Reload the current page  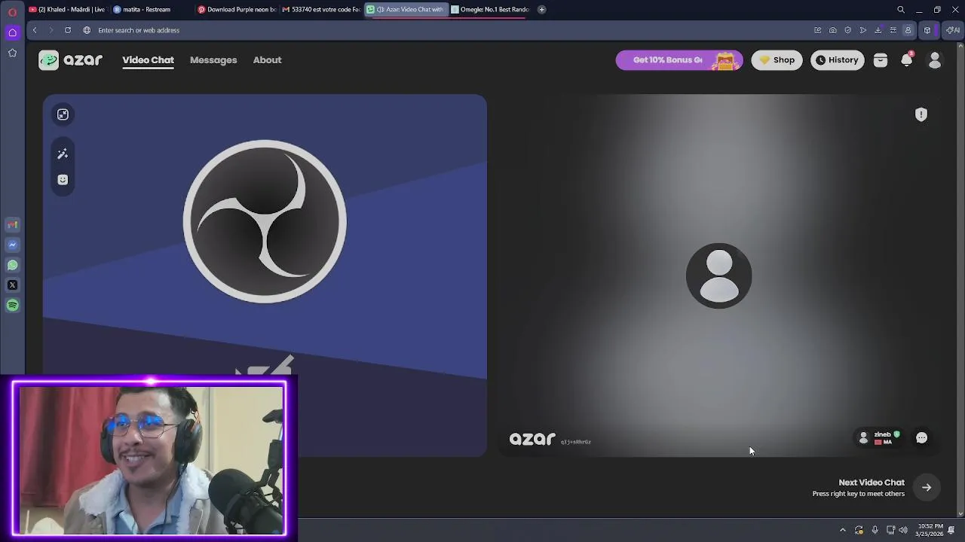point(68,30)
